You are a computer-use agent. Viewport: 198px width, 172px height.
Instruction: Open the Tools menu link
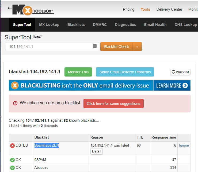click(146, 9)
